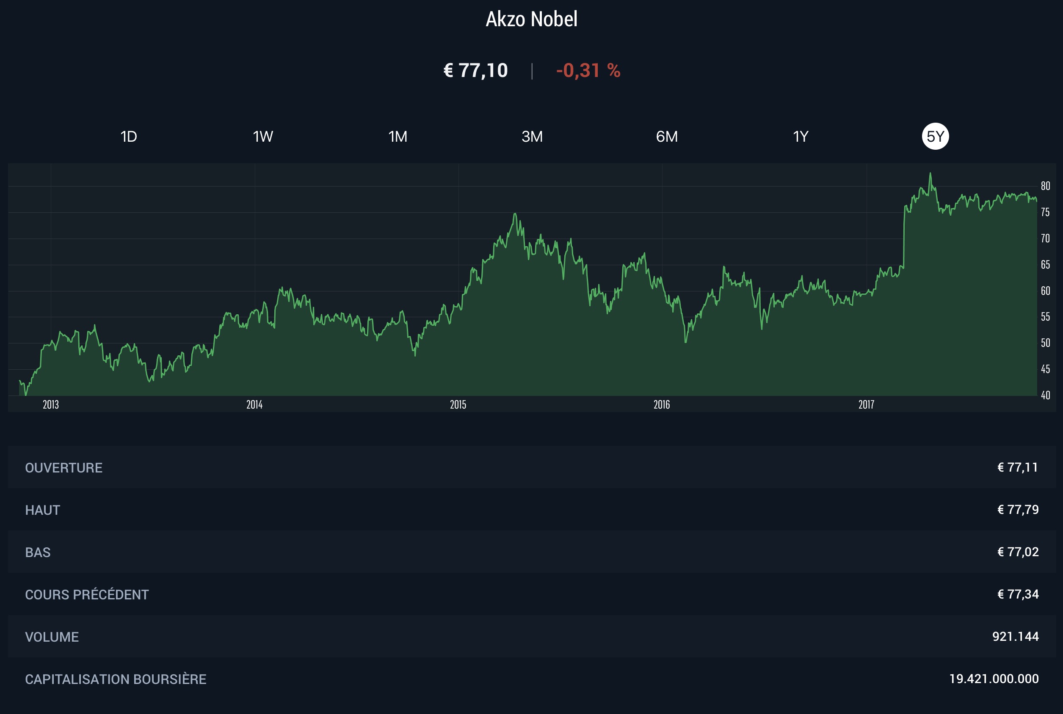Click the € 77,79 high value
Screen dimensions: 1063x714
tap(1018, 510)
